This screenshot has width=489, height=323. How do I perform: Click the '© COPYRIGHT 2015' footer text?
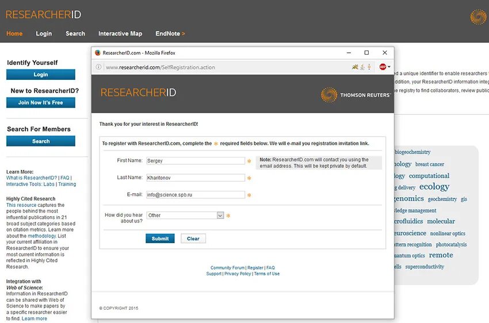(119, 308)
